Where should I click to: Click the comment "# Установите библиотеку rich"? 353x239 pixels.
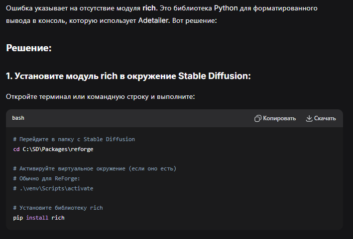58,208
